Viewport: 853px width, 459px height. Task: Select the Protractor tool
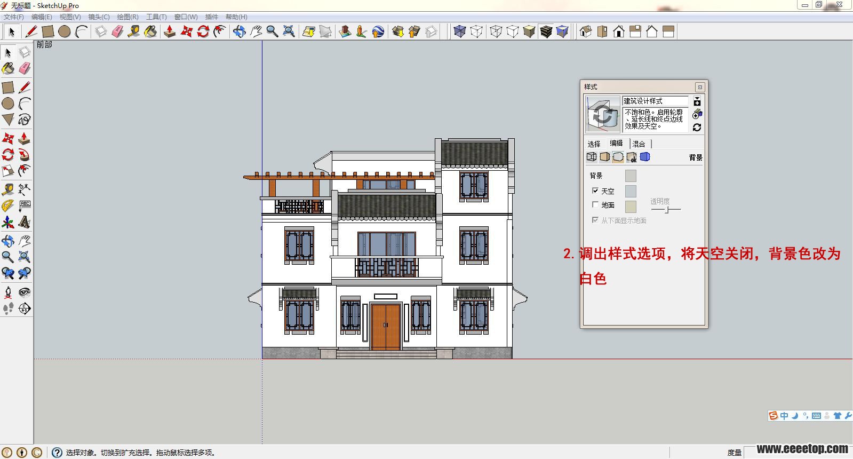[x=8, y=205]
